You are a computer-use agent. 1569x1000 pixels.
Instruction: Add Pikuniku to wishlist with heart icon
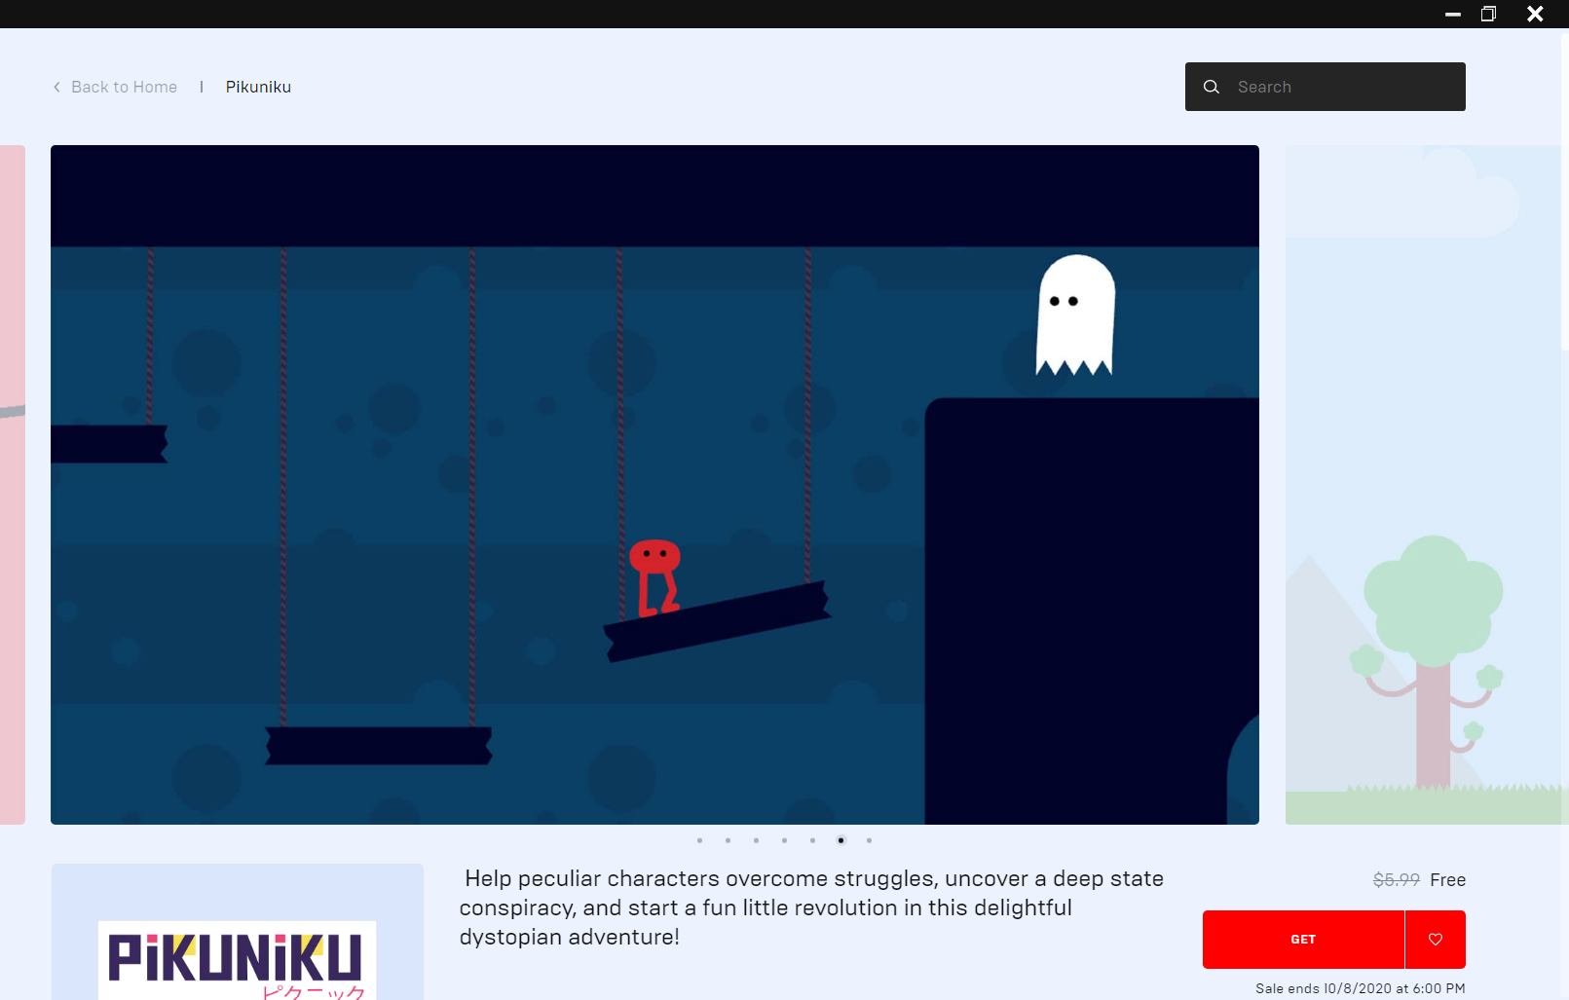coord(1436,940)
